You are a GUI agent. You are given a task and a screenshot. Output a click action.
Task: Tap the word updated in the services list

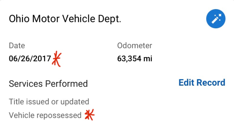pyautogui.click(x=75, y=102)
